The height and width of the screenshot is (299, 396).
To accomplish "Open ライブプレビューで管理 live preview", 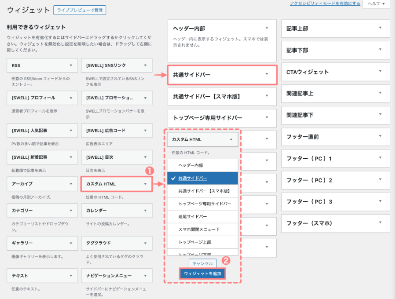I will [80, 10].
